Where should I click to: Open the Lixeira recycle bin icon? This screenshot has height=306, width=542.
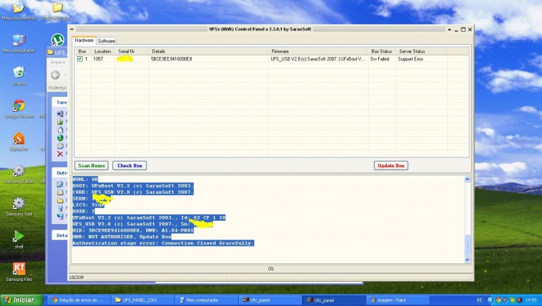coord(19,76)
